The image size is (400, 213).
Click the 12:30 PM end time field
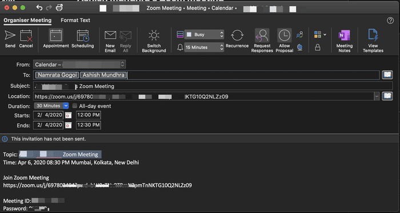[89, 125]
